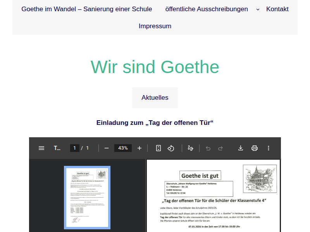Zoom out with the minus icon
This screenshot has height=232, width=310.
[107, 148]
